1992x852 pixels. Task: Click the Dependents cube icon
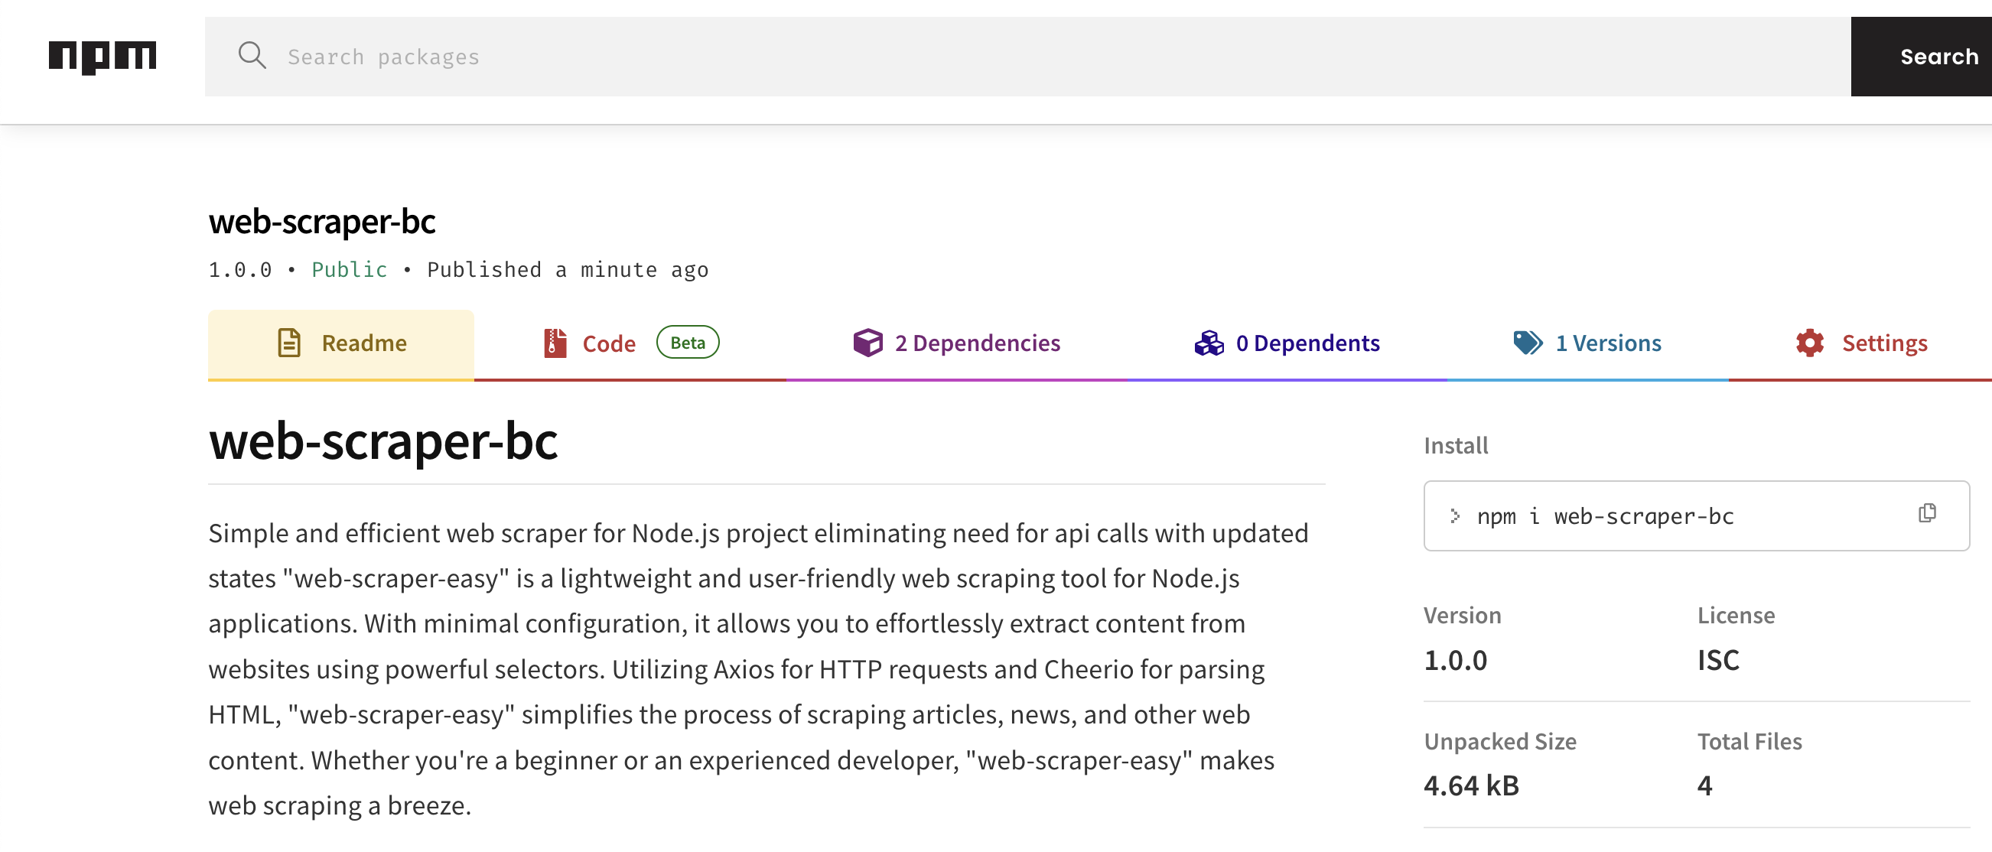(1209, 343)
